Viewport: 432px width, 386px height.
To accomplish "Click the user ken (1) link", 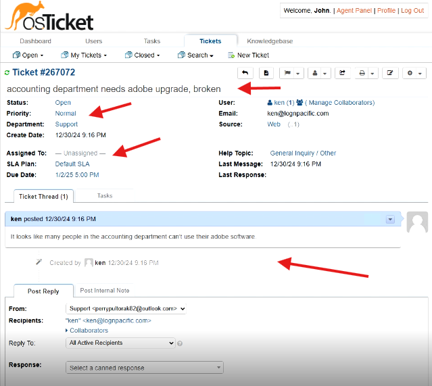I will point(281,103).
